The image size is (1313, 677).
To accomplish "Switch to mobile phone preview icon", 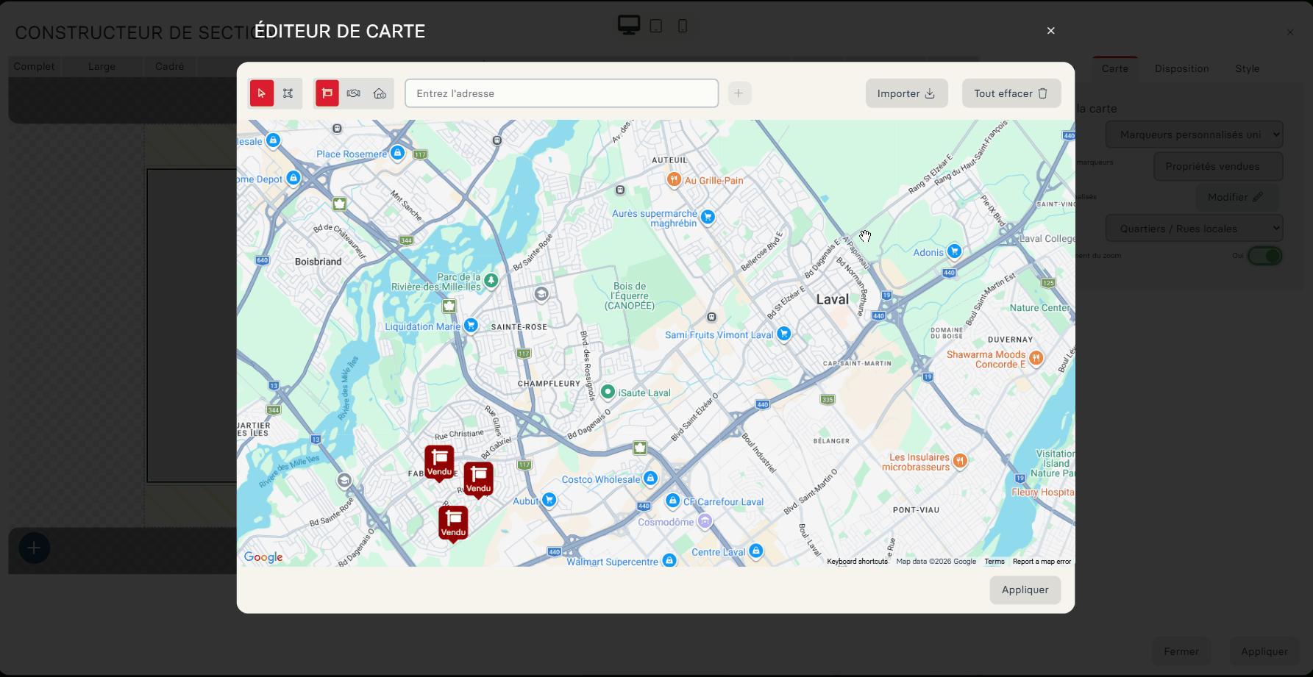I will coord(683,26).
